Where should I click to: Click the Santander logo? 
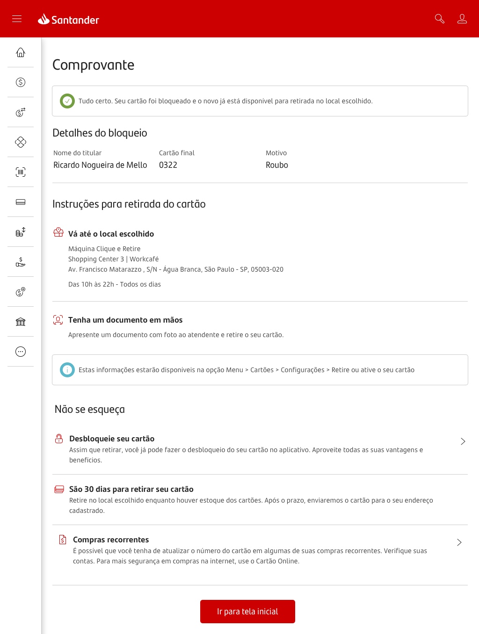69,19
